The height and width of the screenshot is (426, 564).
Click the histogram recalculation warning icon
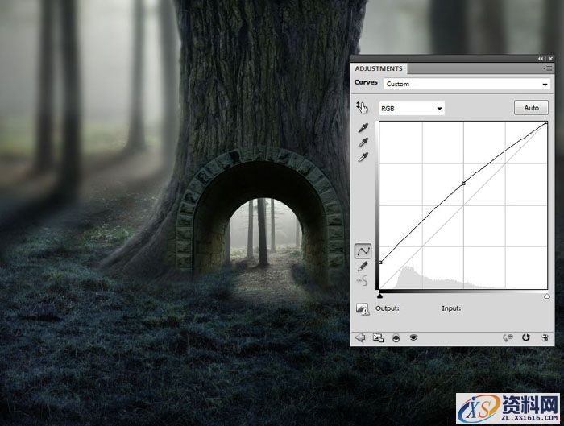pyautogui.click(x=363, y=308)
